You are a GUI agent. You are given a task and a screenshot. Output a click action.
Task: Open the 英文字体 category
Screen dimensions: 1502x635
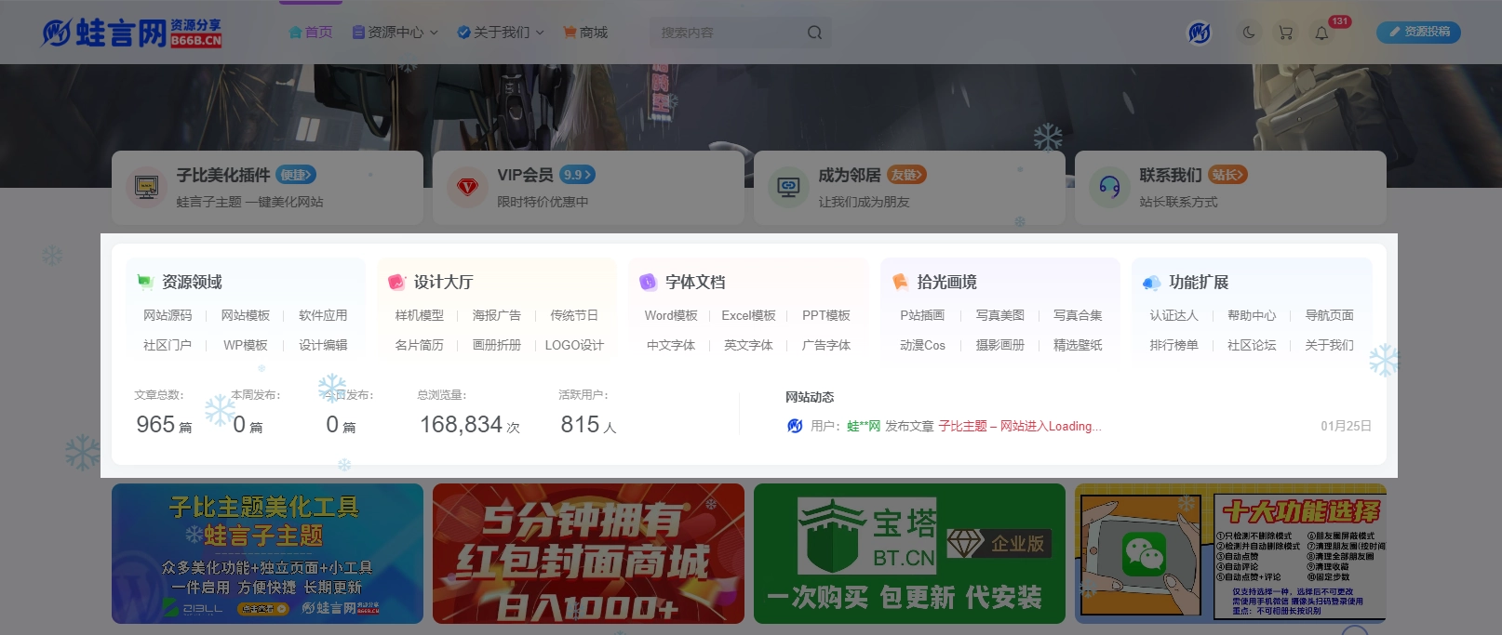[x=749, y=345]
